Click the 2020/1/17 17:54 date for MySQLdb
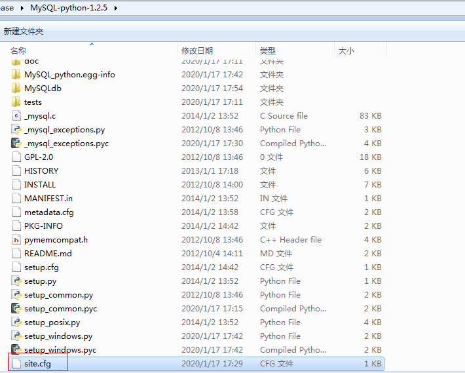The width and height of the screenshot is (465, 373). 212,88
